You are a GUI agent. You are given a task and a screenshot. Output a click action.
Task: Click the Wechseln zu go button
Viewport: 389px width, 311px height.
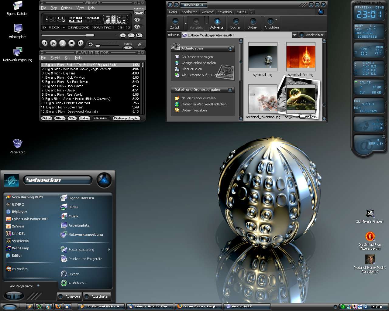pos(312,35)
